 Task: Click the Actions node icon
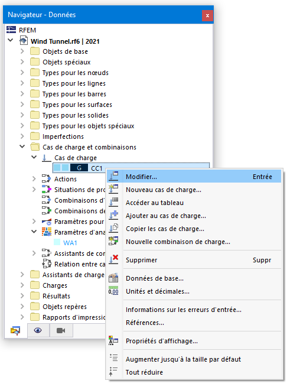click(47, 178)
